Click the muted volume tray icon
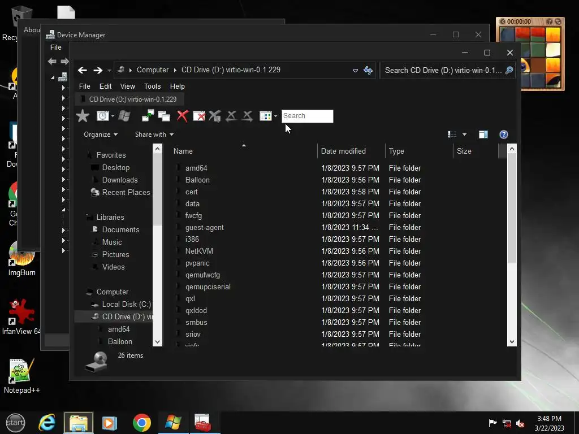Screen dimensions: 579x434 coord(520,423)
